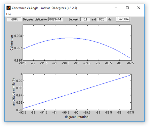Click the Calculate button
The height and width of the screenshot is (127, 150).
tap(123, 19)
